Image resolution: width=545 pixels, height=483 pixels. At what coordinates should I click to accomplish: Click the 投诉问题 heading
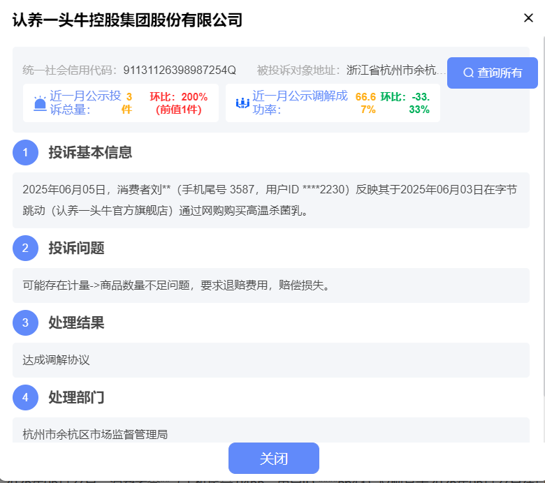click(x=76, y=248)
